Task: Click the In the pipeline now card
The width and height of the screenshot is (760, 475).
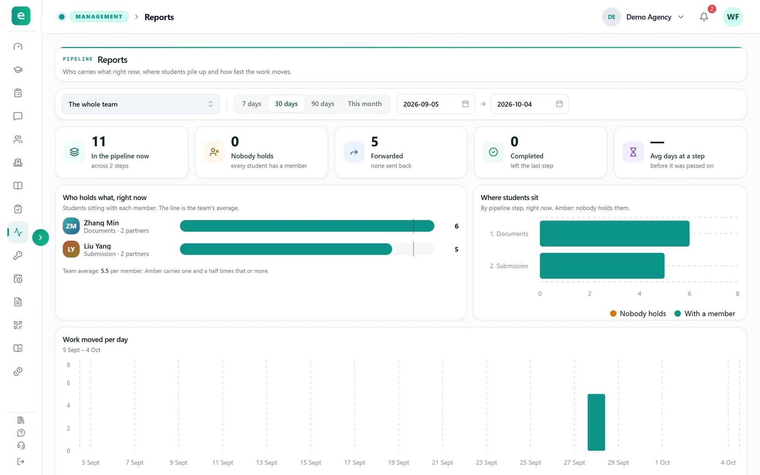Action: 122,152
